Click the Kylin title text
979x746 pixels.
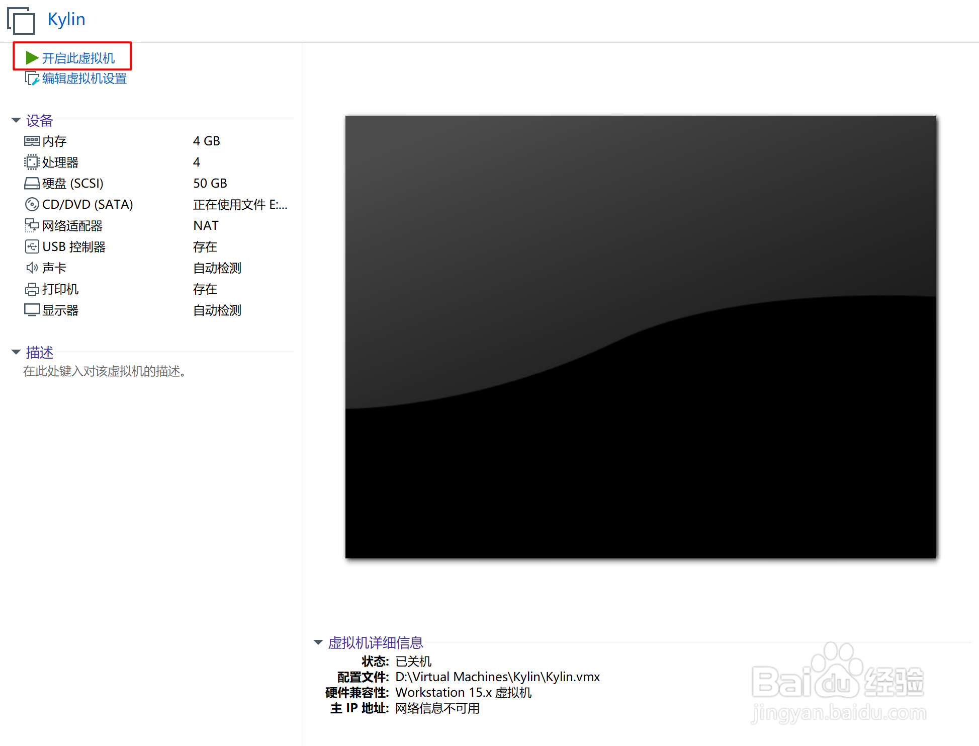point(66,19)
